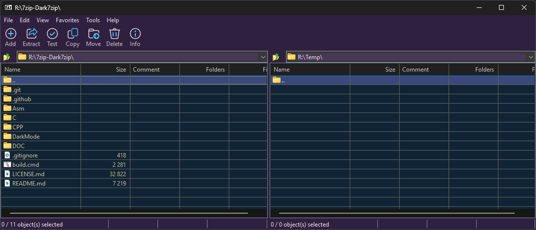Image resolution: width=536 pixels, height=230 pixels.
Task: Select the .github folder icon
Action: pyautogui.click(x=7, y=99)
